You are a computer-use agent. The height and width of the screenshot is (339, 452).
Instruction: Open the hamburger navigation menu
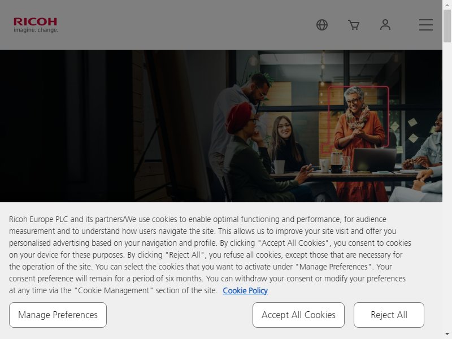pos(426,25)
